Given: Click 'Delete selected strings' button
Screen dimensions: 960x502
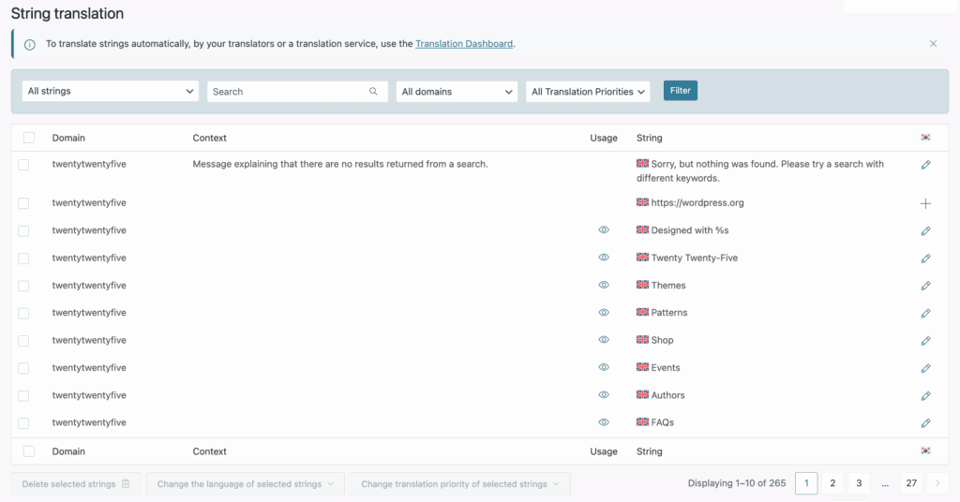Looking at the screenshot, I should pyautogui.click(x=76, y=483).
